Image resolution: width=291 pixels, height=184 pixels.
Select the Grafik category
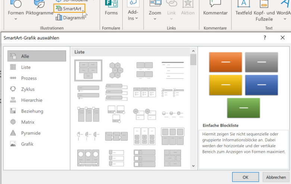coord(37,144)
